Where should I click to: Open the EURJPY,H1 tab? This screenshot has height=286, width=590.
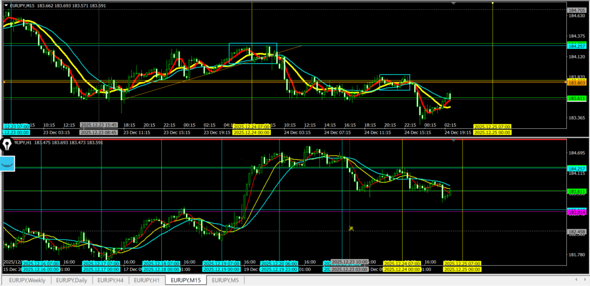pos(147,280)
